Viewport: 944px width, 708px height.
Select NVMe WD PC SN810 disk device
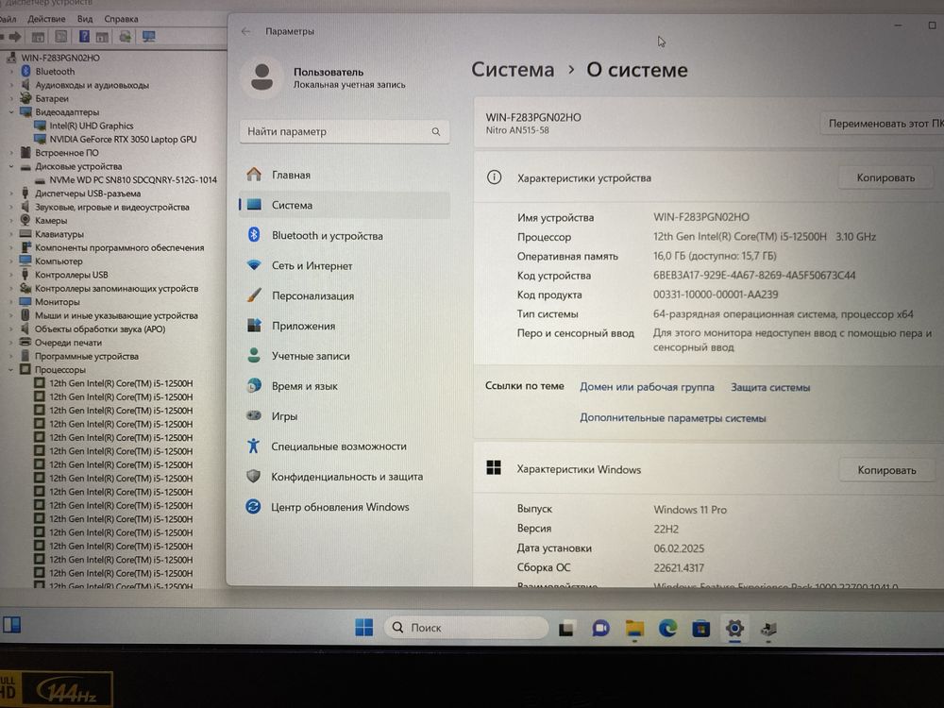[x=133, y=180]
